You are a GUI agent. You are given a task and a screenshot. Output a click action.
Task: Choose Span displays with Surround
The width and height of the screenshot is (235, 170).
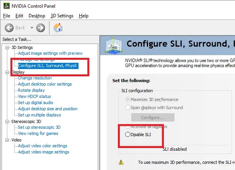click(128, 108)
